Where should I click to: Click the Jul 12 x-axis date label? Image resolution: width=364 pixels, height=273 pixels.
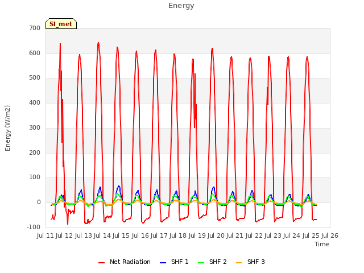[x=64, y=236]
